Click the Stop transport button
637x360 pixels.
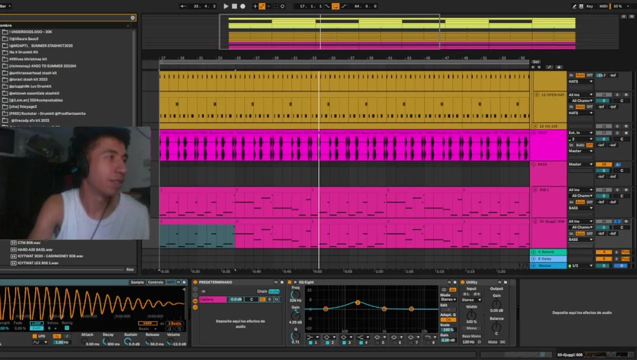tap(234, 6)
